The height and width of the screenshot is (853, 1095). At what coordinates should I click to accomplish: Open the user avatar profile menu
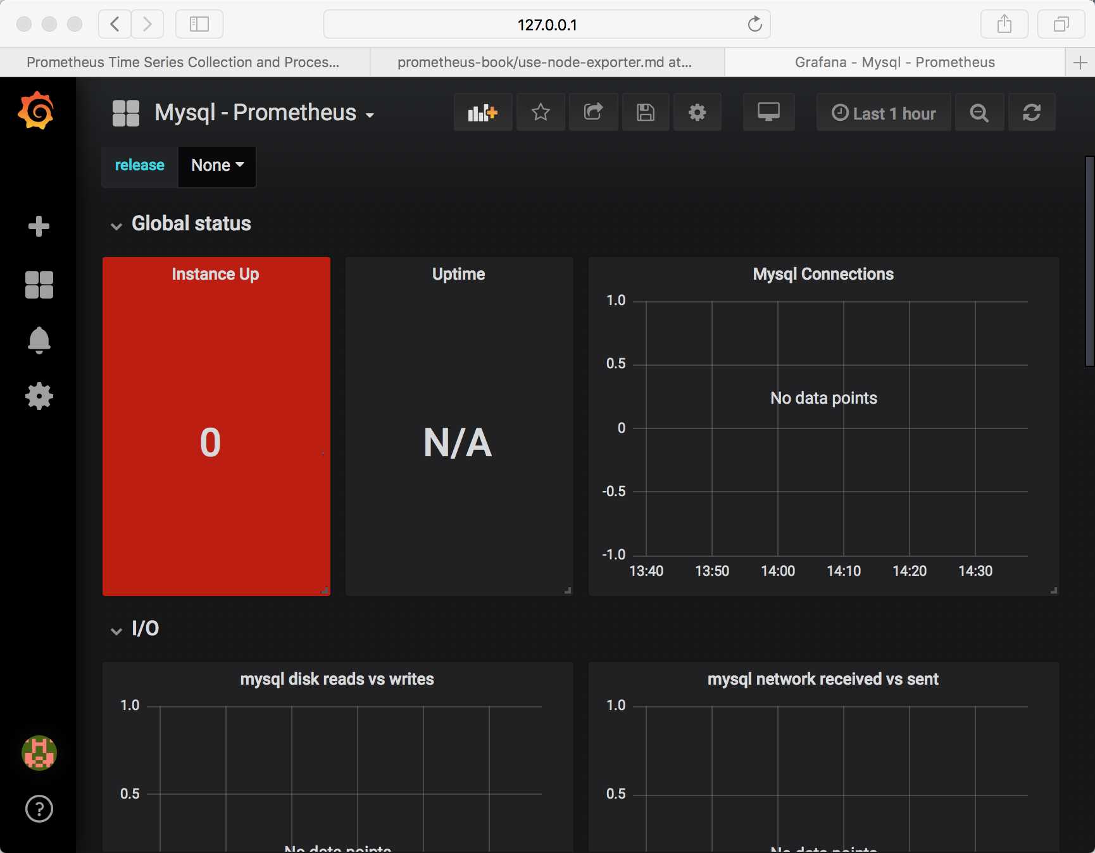point(39,753)
